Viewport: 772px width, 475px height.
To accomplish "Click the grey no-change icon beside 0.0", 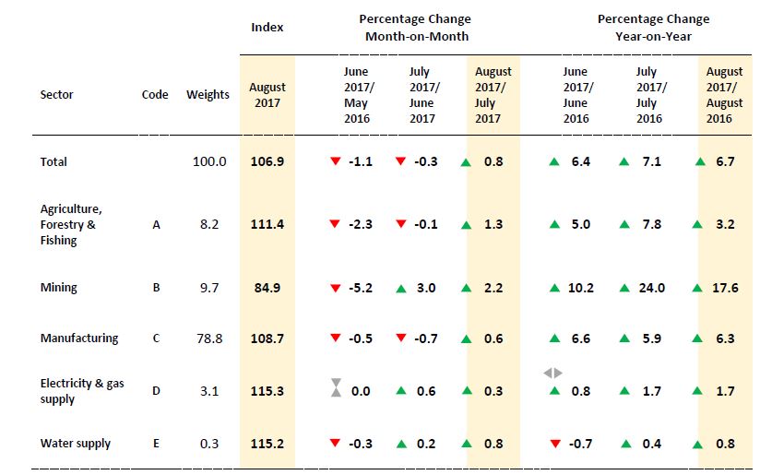I will (336, 391).
